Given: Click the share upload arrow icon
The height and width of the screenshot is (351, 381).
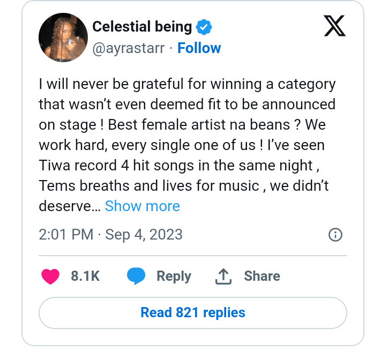Looking at the screenshot, I should point(223,277).
